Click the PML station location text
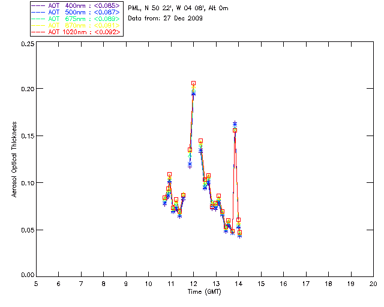This screenshot has width=384, height=307. coord(178,8)
